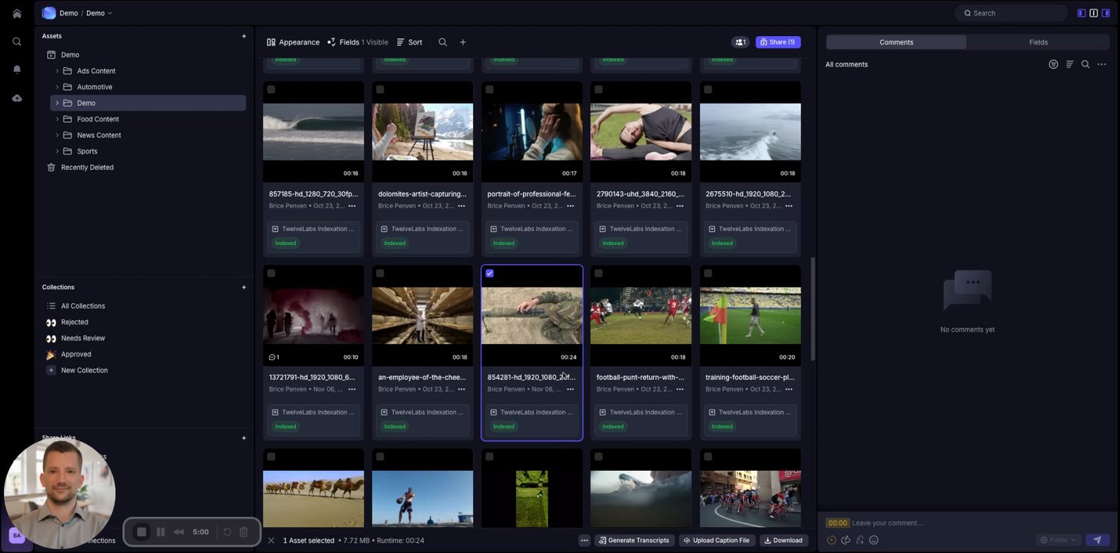The image size is (1120, 553).
Task: Toggle the left sidebar layout icon
Action: pyautogui.click(x=1082, y=13)
